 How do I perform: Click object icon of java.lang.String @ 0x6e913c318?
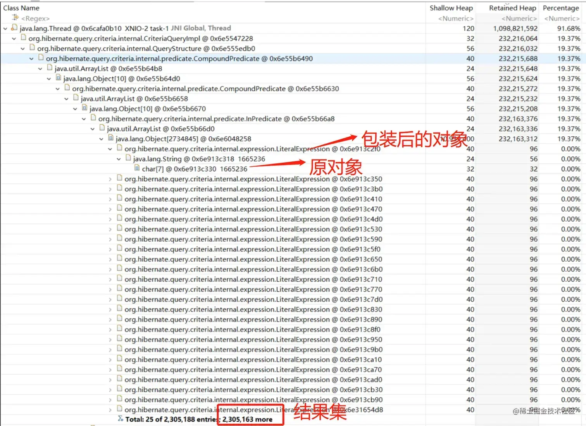click(128, 158)
